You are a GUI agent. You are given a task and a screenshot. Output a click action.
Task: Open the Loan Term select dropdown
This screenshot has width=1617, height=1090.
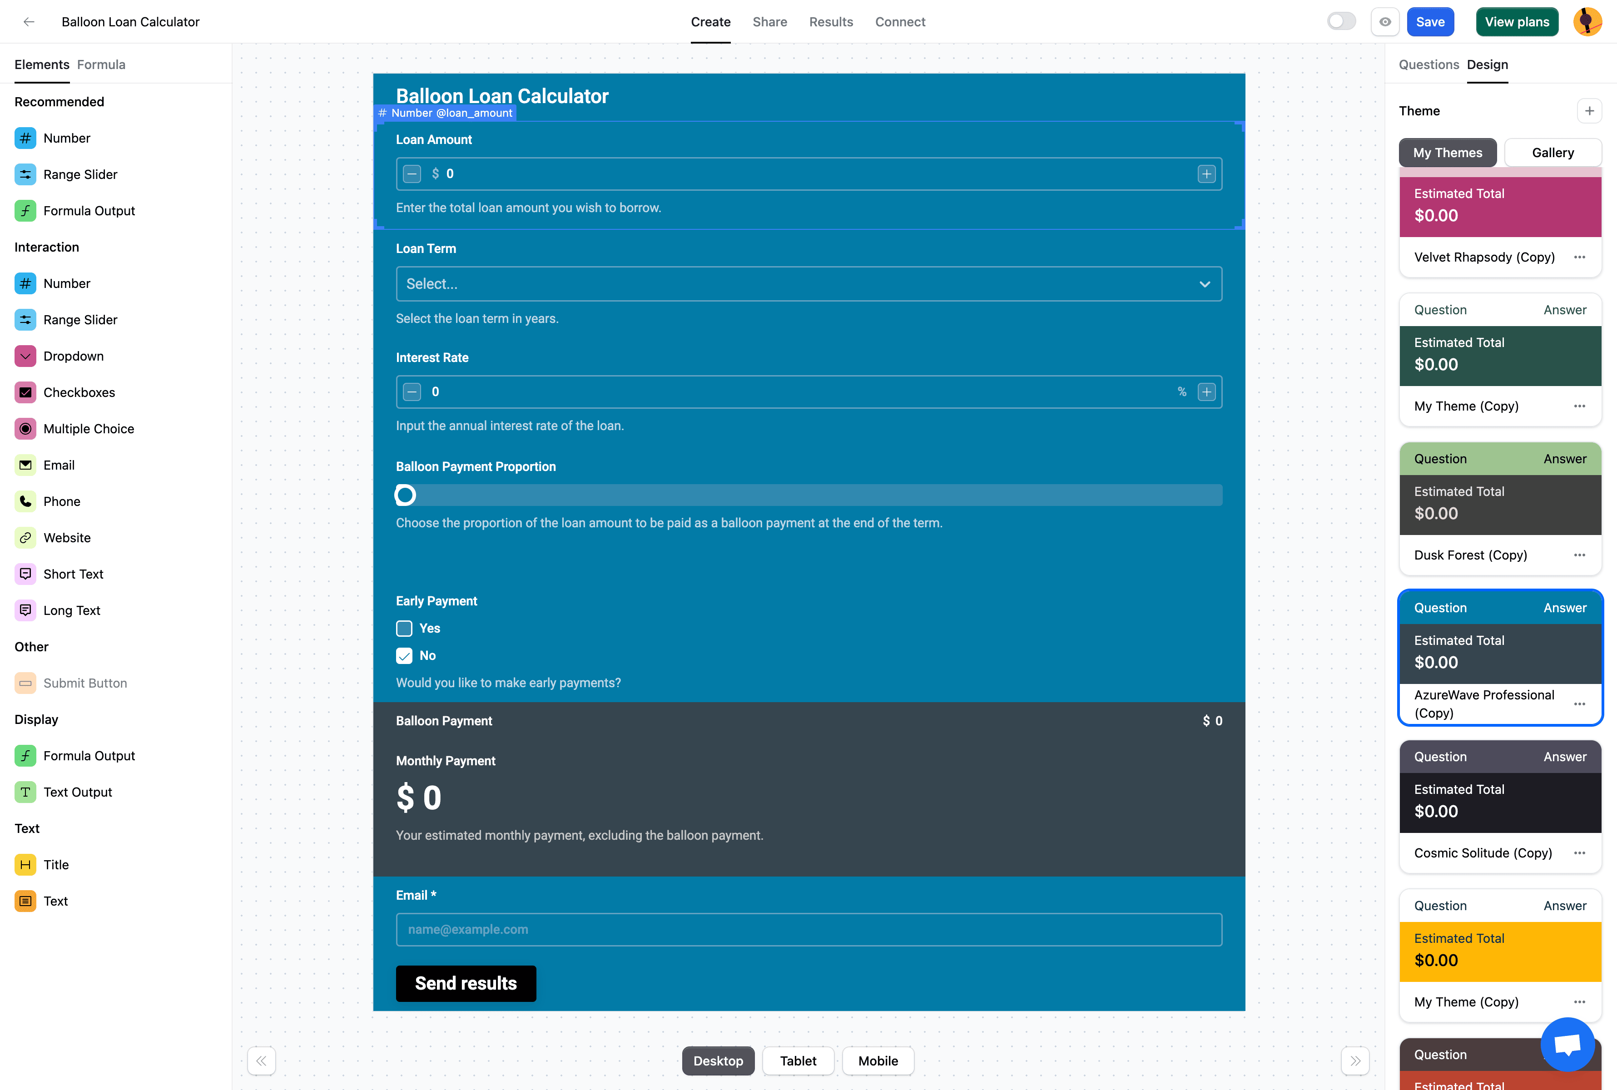tap(808, 283)
